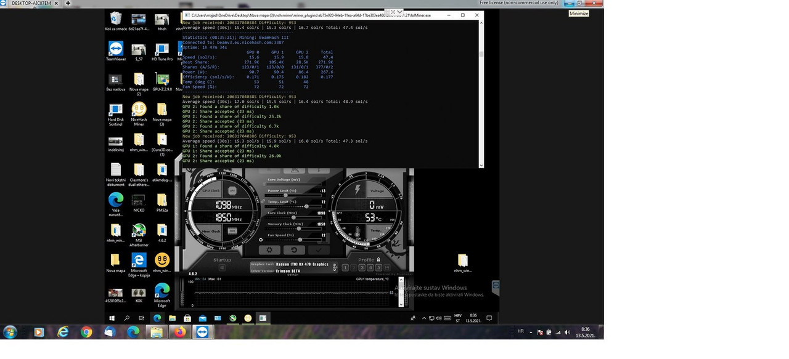Open the Bez naslova desktop icon
Viewport: 789px width, 359px height.
115,81
